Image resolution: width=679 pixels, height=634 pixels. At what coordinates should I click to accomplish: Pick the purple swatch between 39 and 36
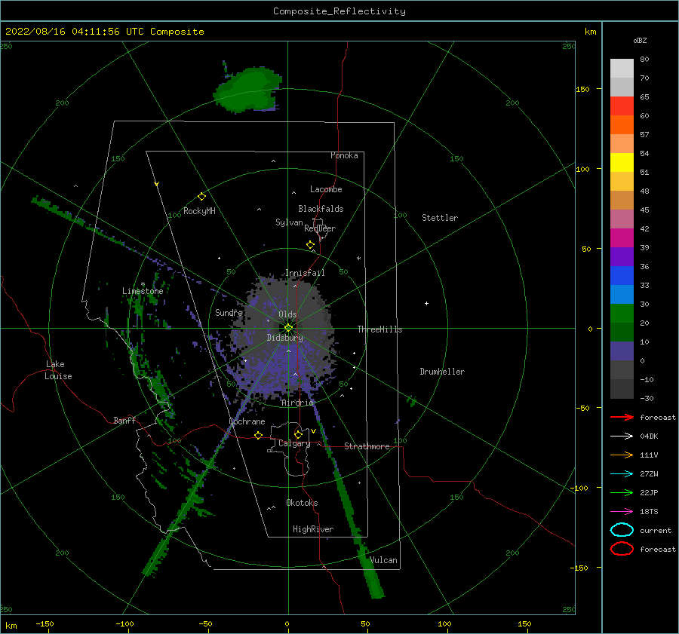tap(622, 256)
